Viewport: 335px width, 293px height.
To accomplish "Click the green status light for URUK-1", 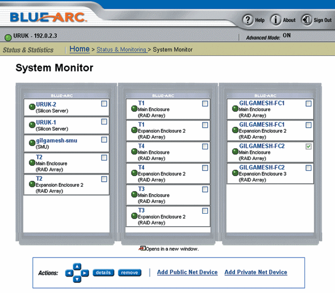I will [32, 125].
